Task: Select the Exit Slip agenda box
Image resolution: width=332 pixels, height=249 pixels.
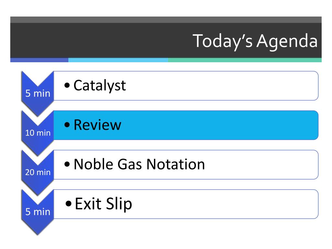Action: [186, 204]
